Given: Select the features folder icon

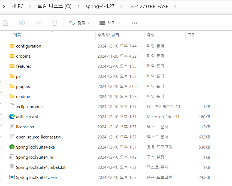Looking at the screenshot, I should pos(12,66).
